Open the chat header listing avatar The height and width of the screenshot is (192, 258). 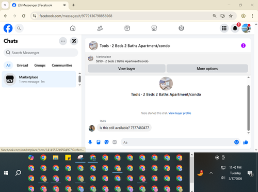tap(93, 45)
